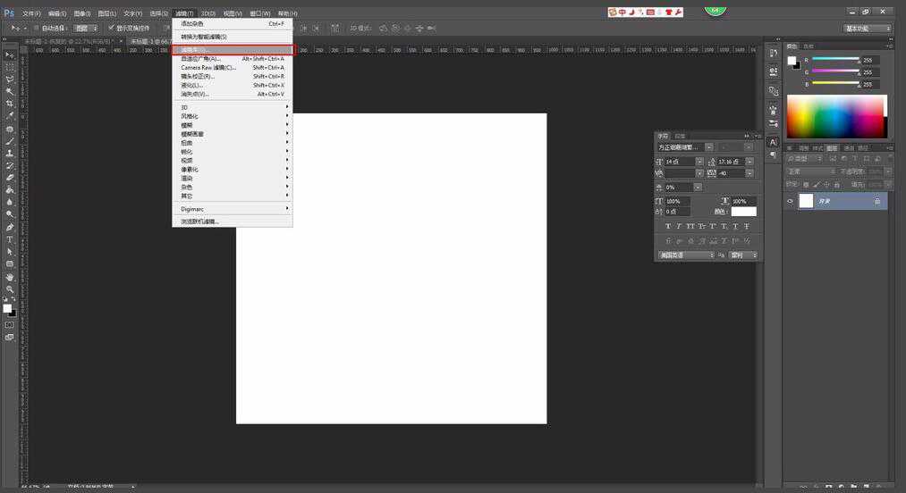Click the color spectrum ramp
The image size is (906, 493).
pyautogui.click(x=836, y=116)
